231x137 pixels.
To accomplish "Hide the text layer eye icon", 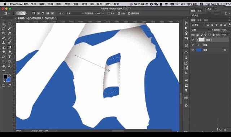I will point(193,45).
